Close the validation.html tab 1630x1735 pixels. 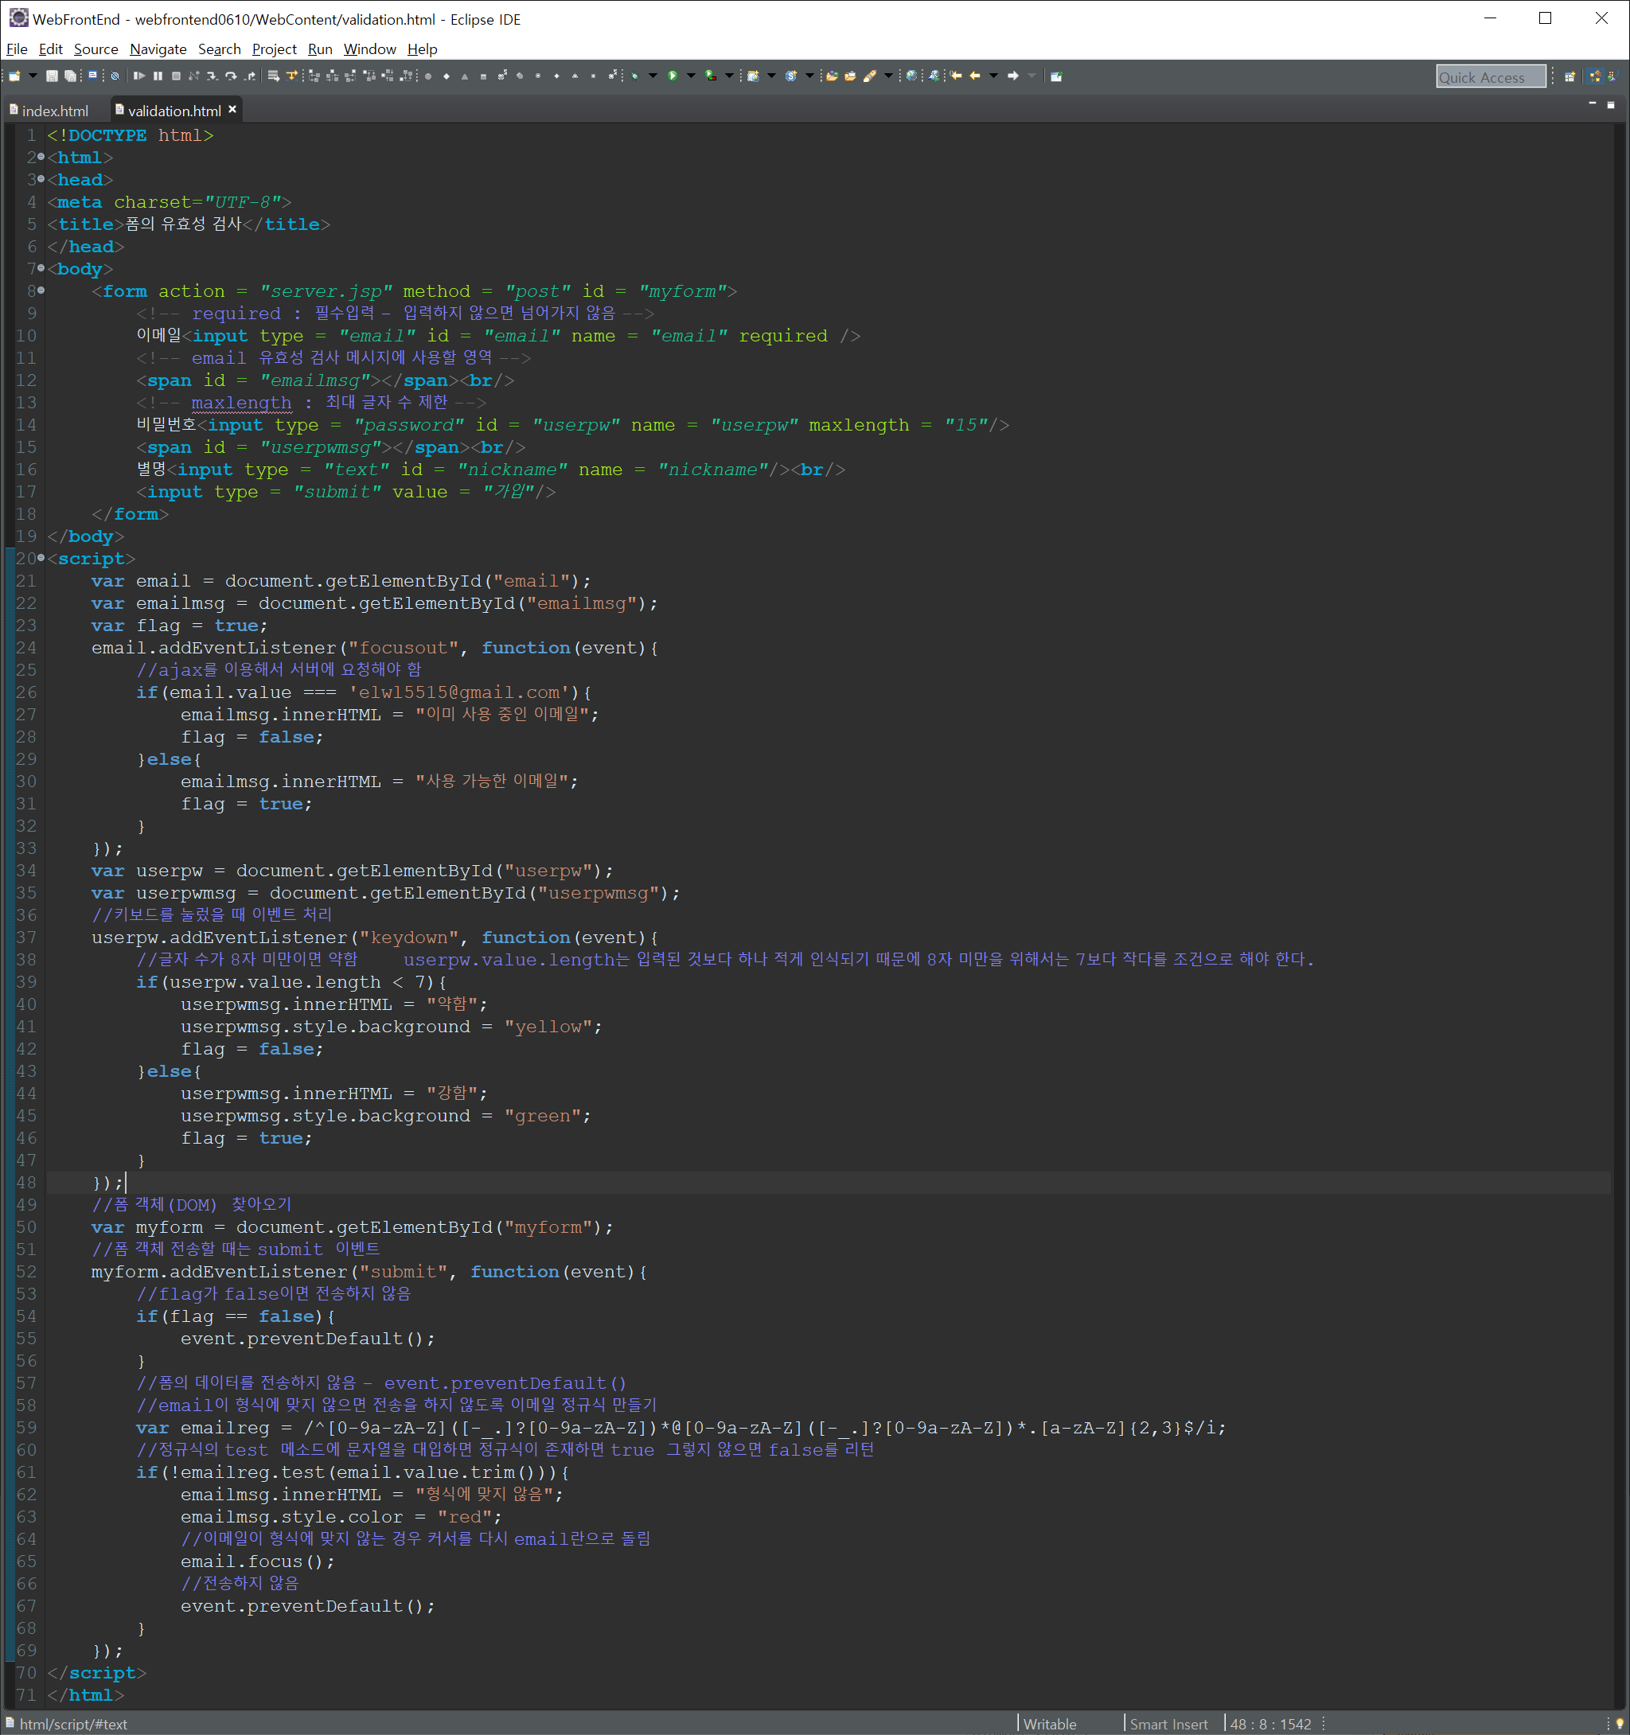pos(233,110)
